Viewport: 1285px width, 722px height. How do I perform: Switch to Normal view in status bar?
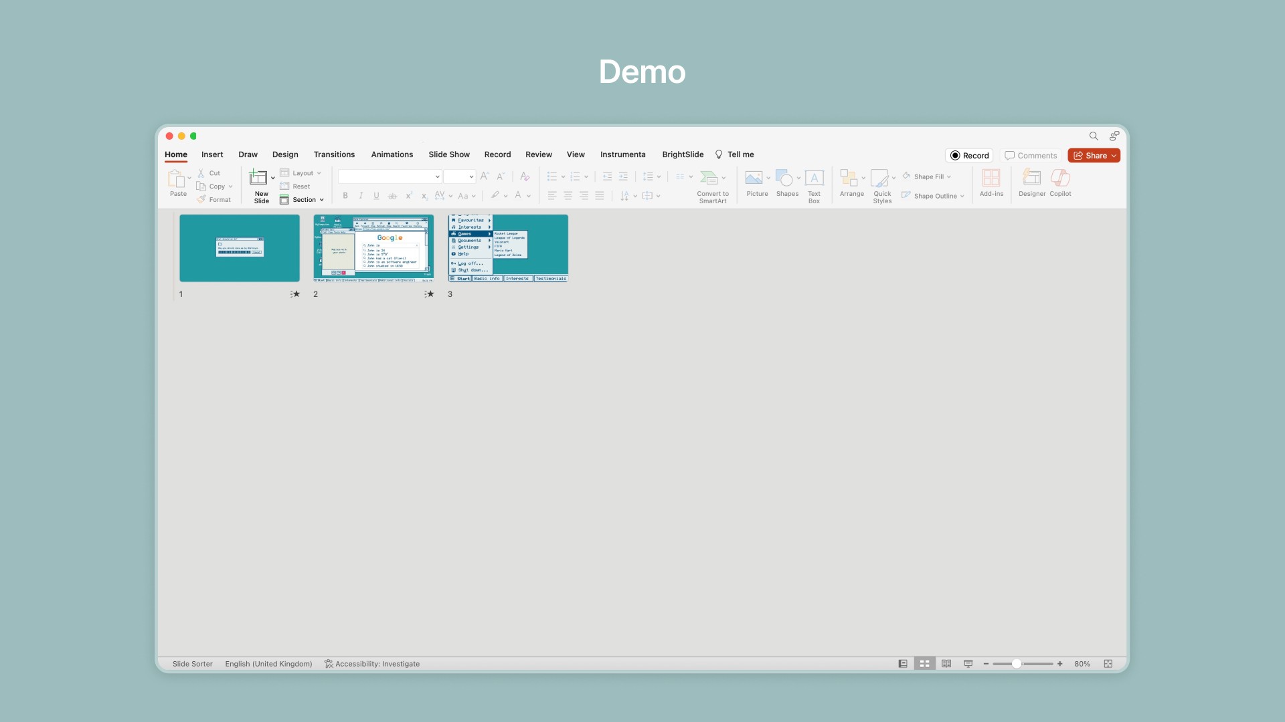coord(903,664)
